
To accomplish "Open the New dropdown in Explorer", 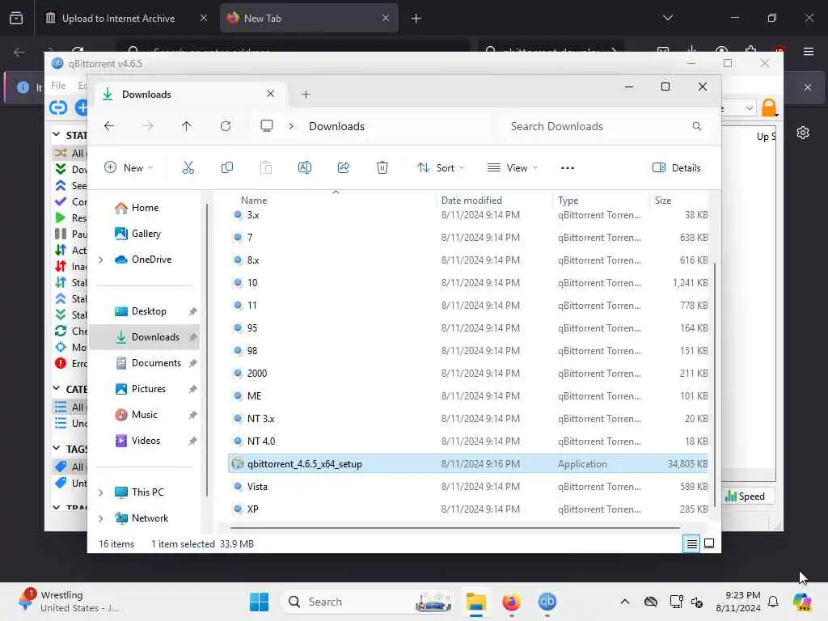I will point(129,168).
